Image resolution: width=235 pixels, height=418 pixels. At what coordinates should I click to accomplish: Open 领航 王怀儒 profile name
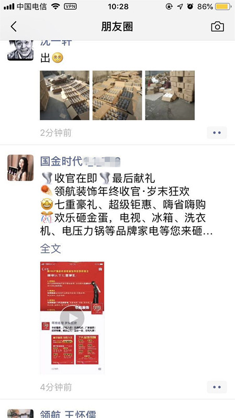point(68,414)
